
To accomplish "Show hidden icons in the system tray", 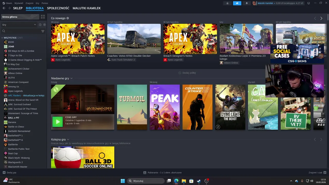I will tap(291, 181).
